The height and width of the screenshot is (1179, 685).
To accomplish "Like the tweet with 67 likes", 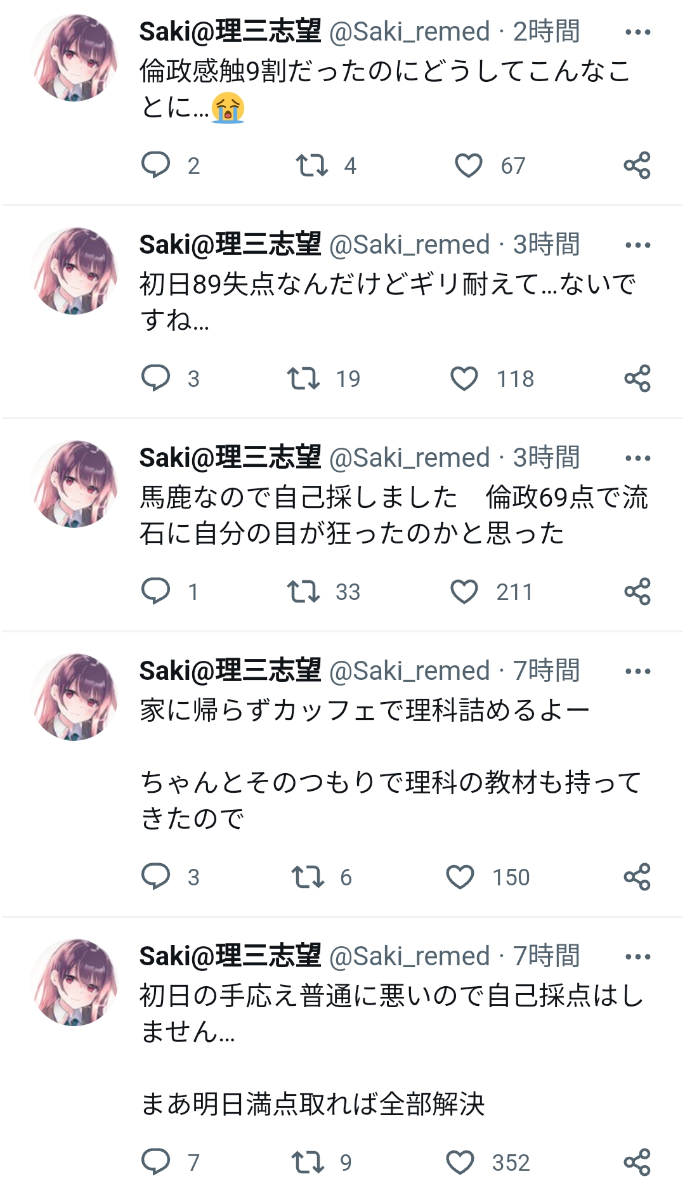I will point(469,165).
